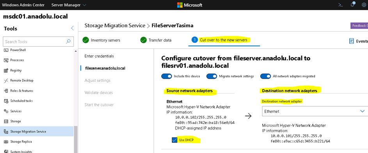Collapse the Tools sidebar with chevron
This screenshot has height=153, width=368.
[x=72, y=28]
